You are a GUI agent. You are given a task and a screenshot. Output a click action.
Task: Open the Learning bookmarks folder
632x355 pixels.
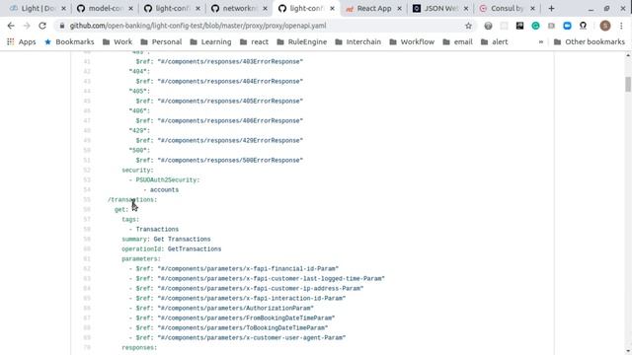point(210,41)
